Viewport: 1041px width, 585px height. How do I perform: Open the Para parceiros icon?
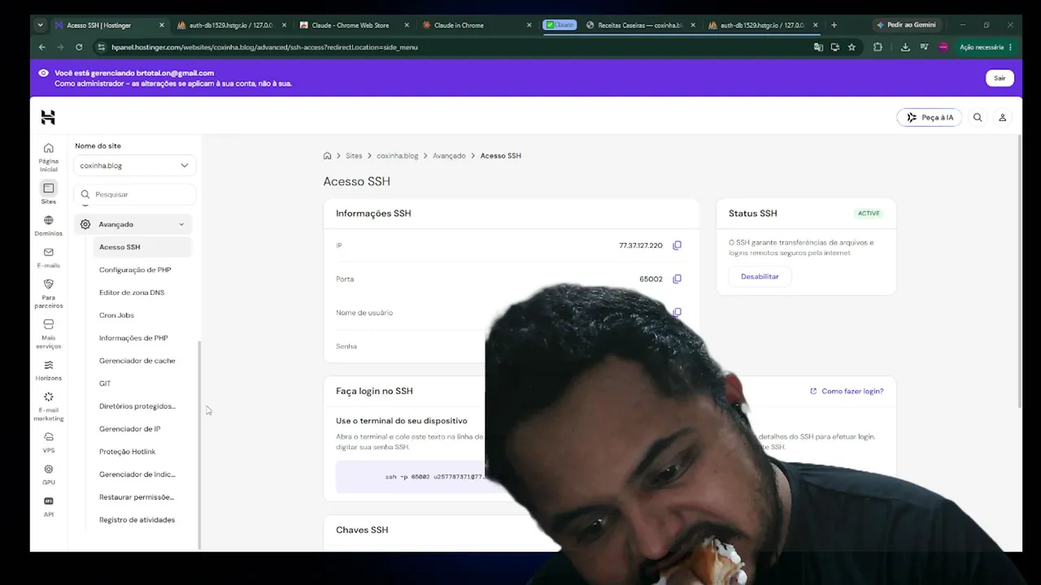pyautogui.click(x=48, y=284)
